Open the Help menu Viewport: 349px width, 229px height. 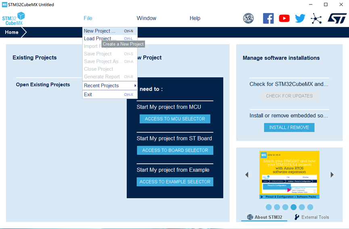point(195,18)
